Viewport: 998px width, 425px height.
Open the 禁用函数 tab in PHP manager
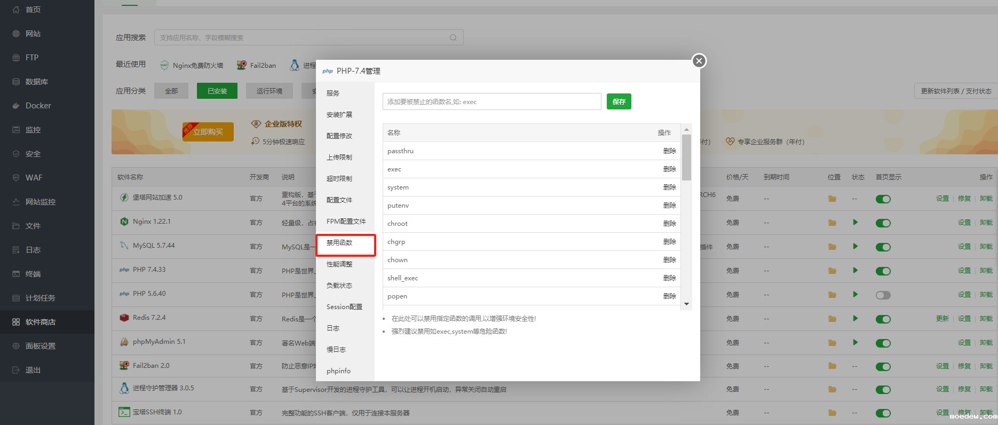[x=339, y=243]
